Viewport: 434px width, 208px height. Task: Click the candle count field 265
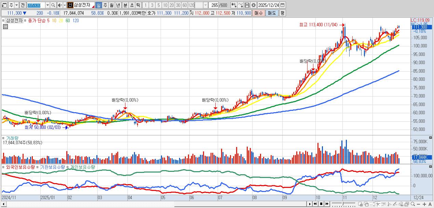coord(214,5)
